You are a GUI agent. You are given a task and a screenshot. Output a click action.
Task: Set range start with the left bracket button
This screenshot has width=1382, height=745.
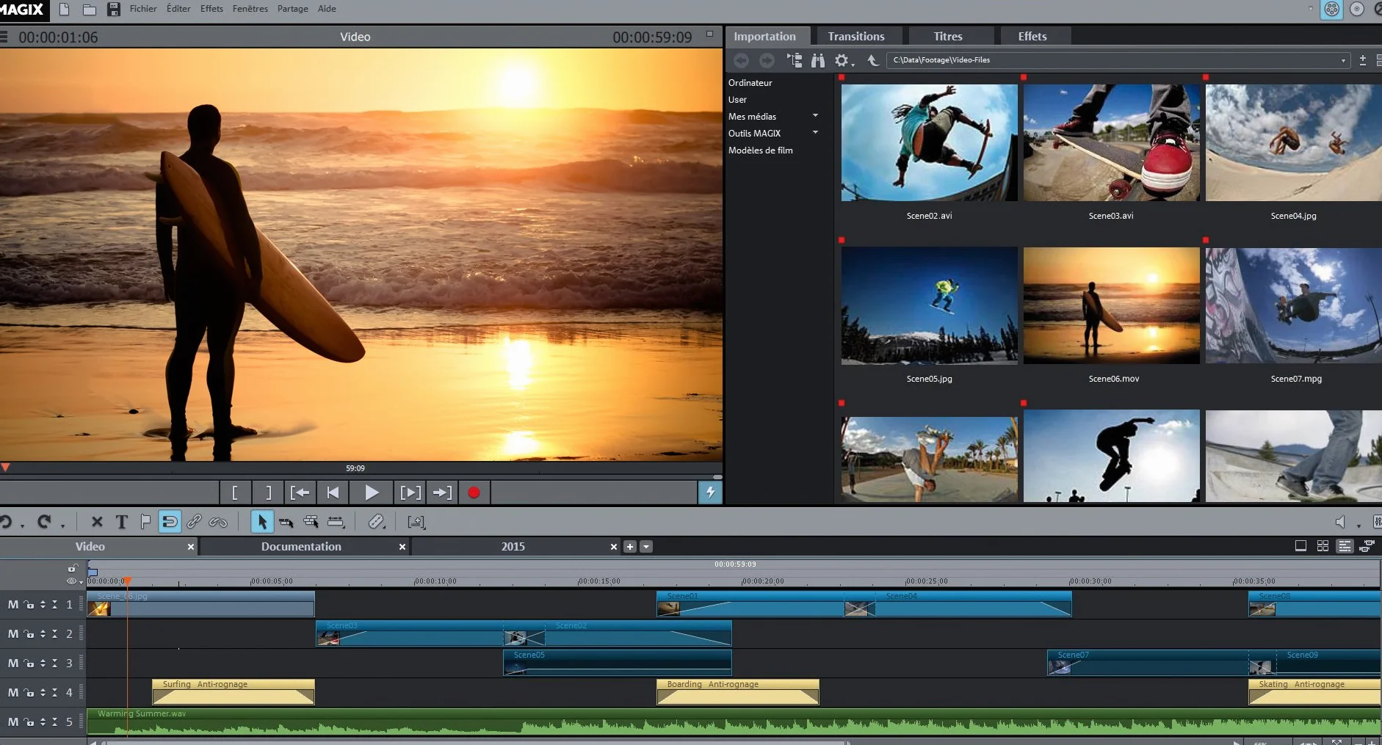(x=234, y=493)
